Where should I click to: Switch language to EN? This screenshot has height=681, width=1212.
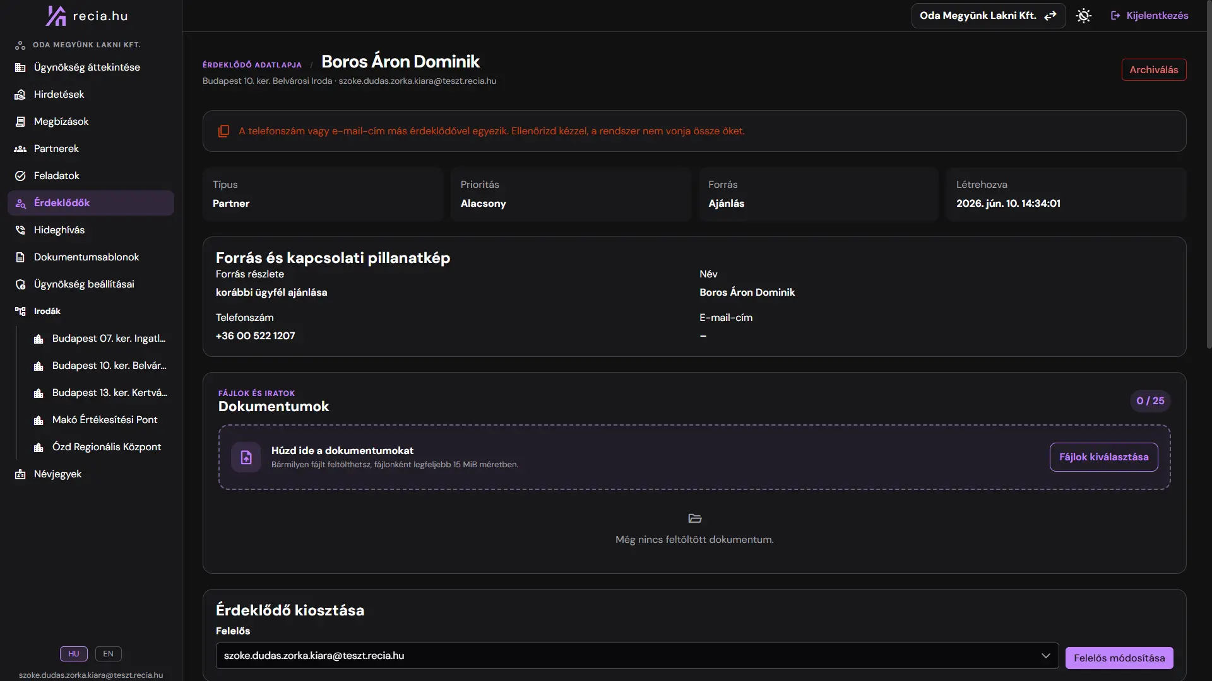109,654
